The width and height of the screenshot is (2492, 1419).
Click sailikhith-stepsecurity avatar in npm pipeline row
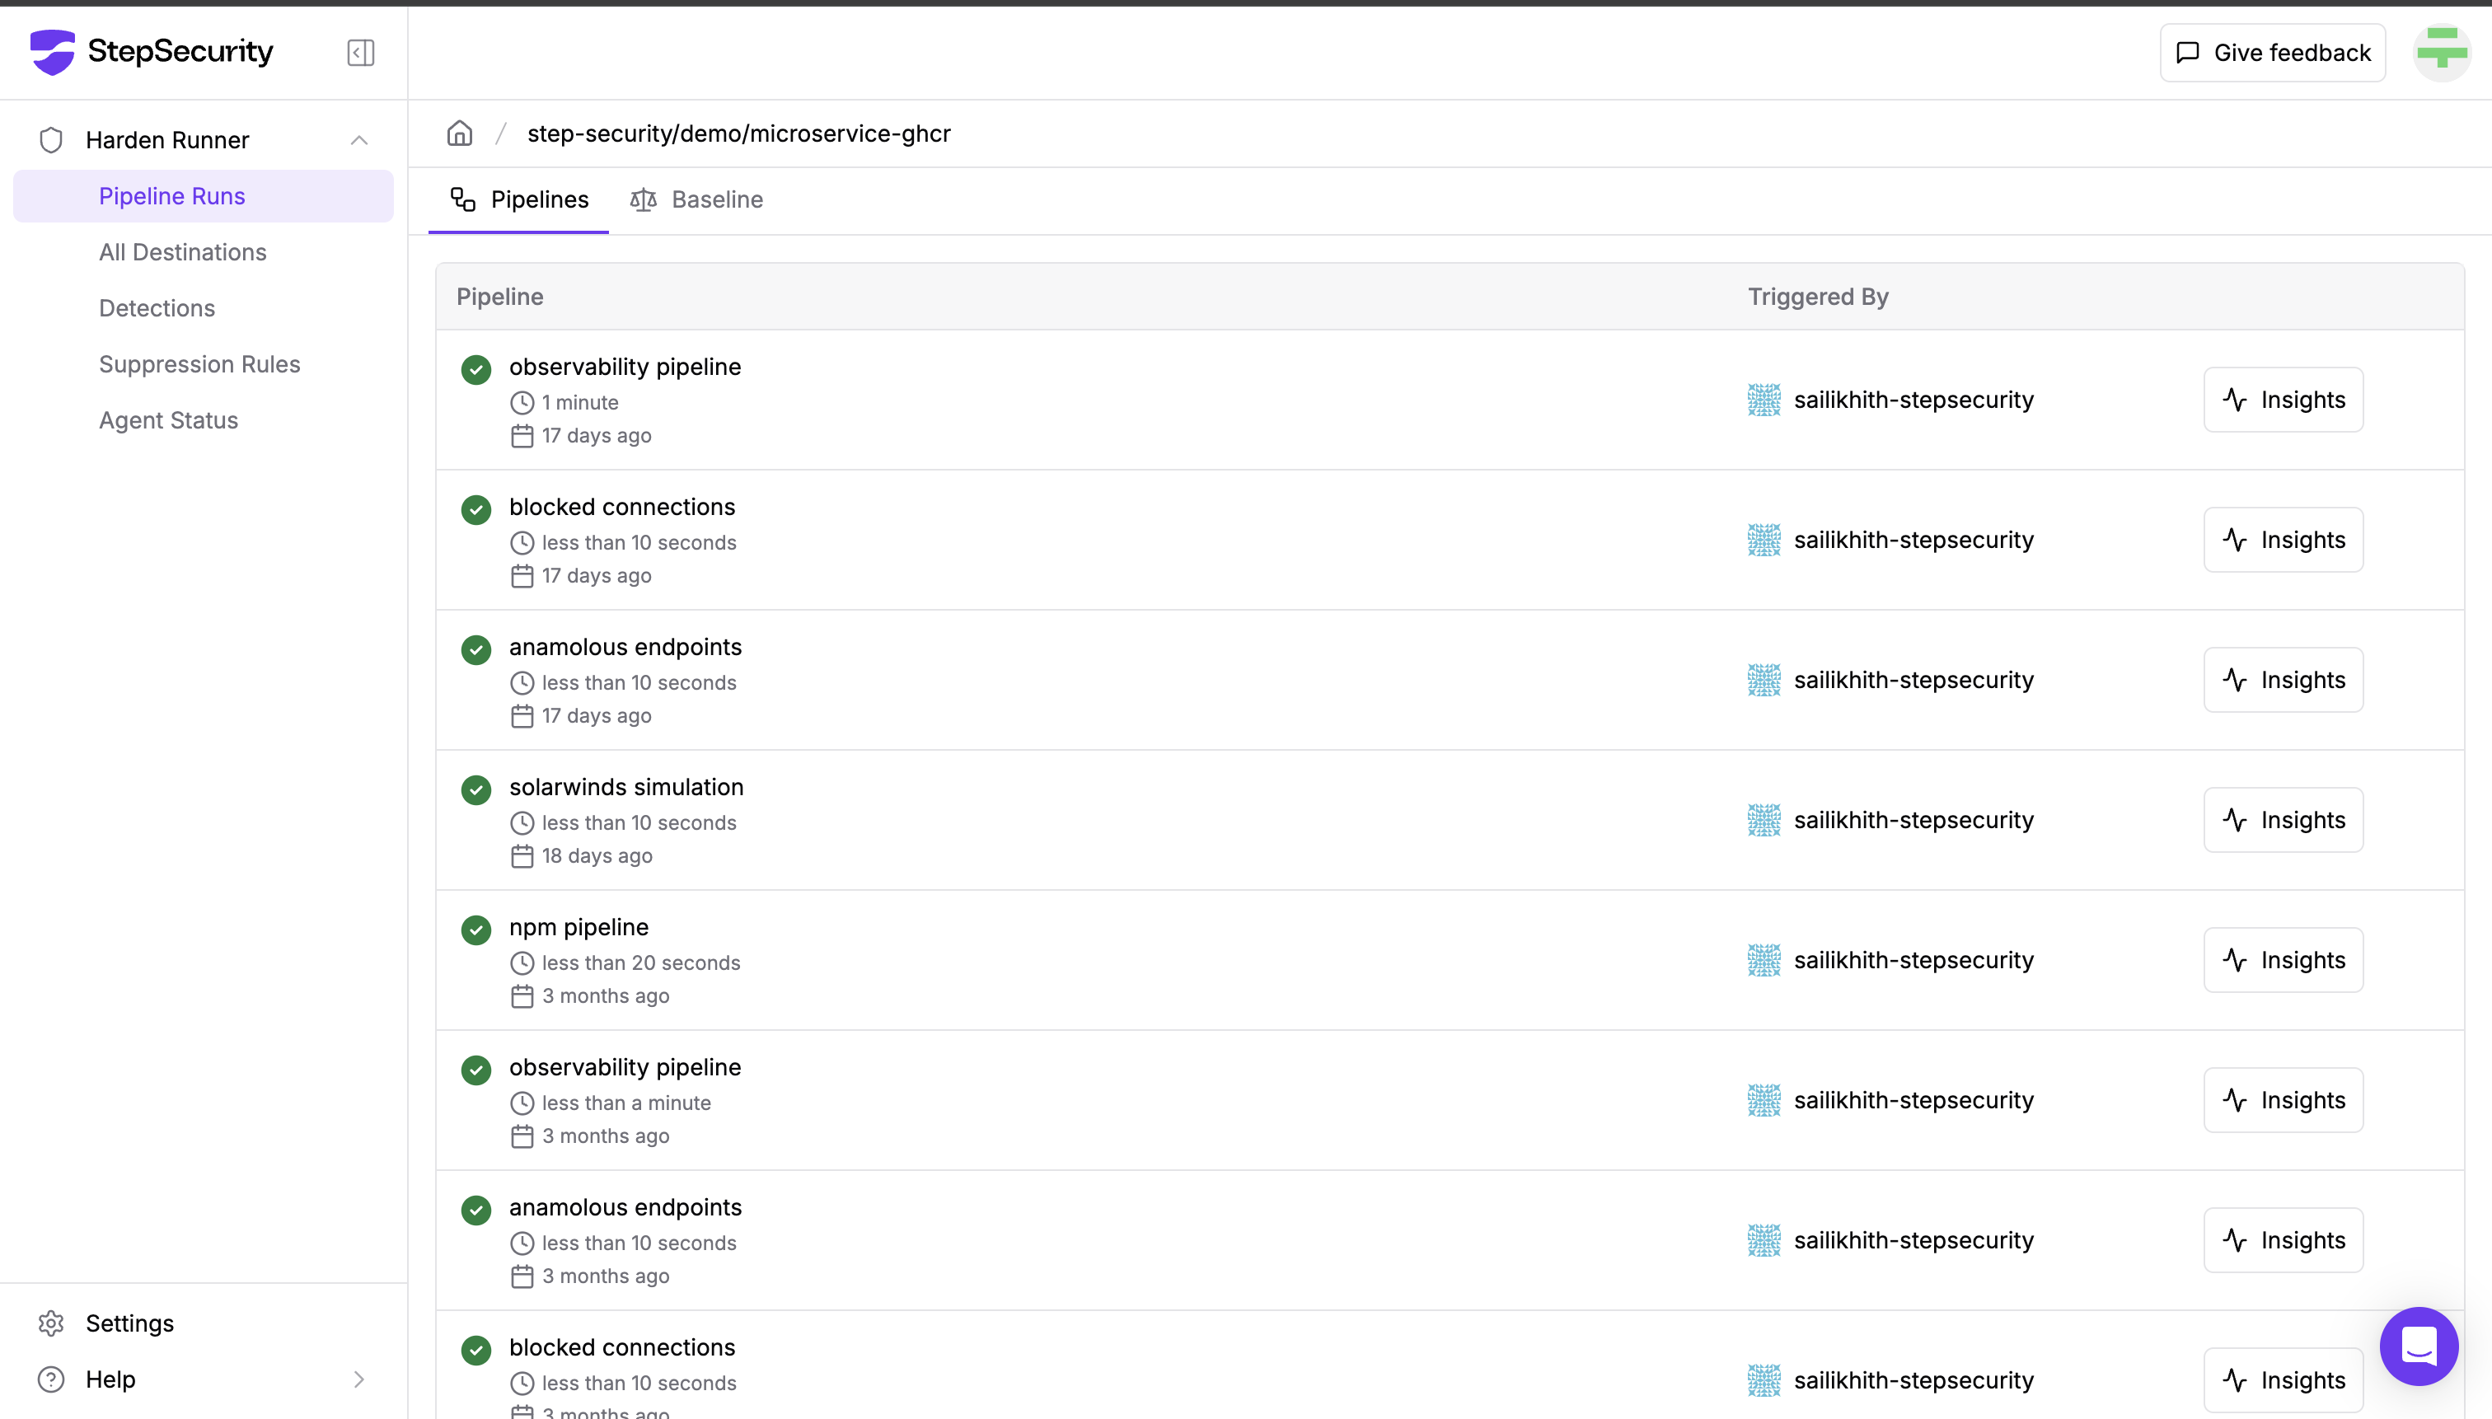tap(1763, 960)
